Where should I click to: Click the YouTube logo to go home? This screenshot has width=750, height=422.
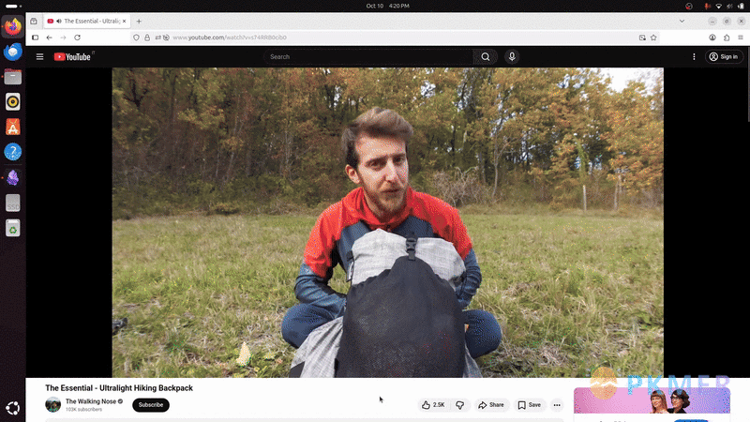72,57
